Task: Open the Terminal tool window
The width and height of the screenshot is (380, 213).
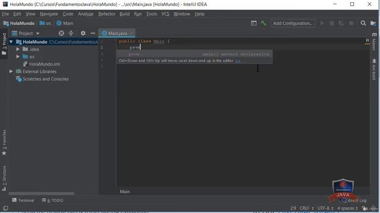Action: pos(23,200)
